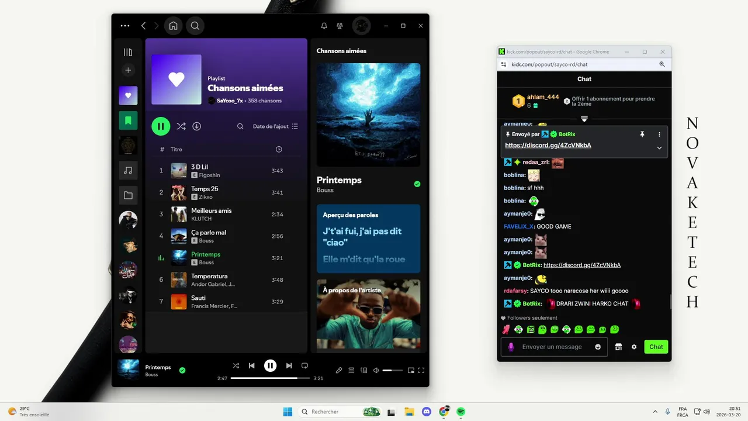Select the track Meilleurs amis
The height and width of the screenshot is (421, 748).
click(x=227, y=214)
